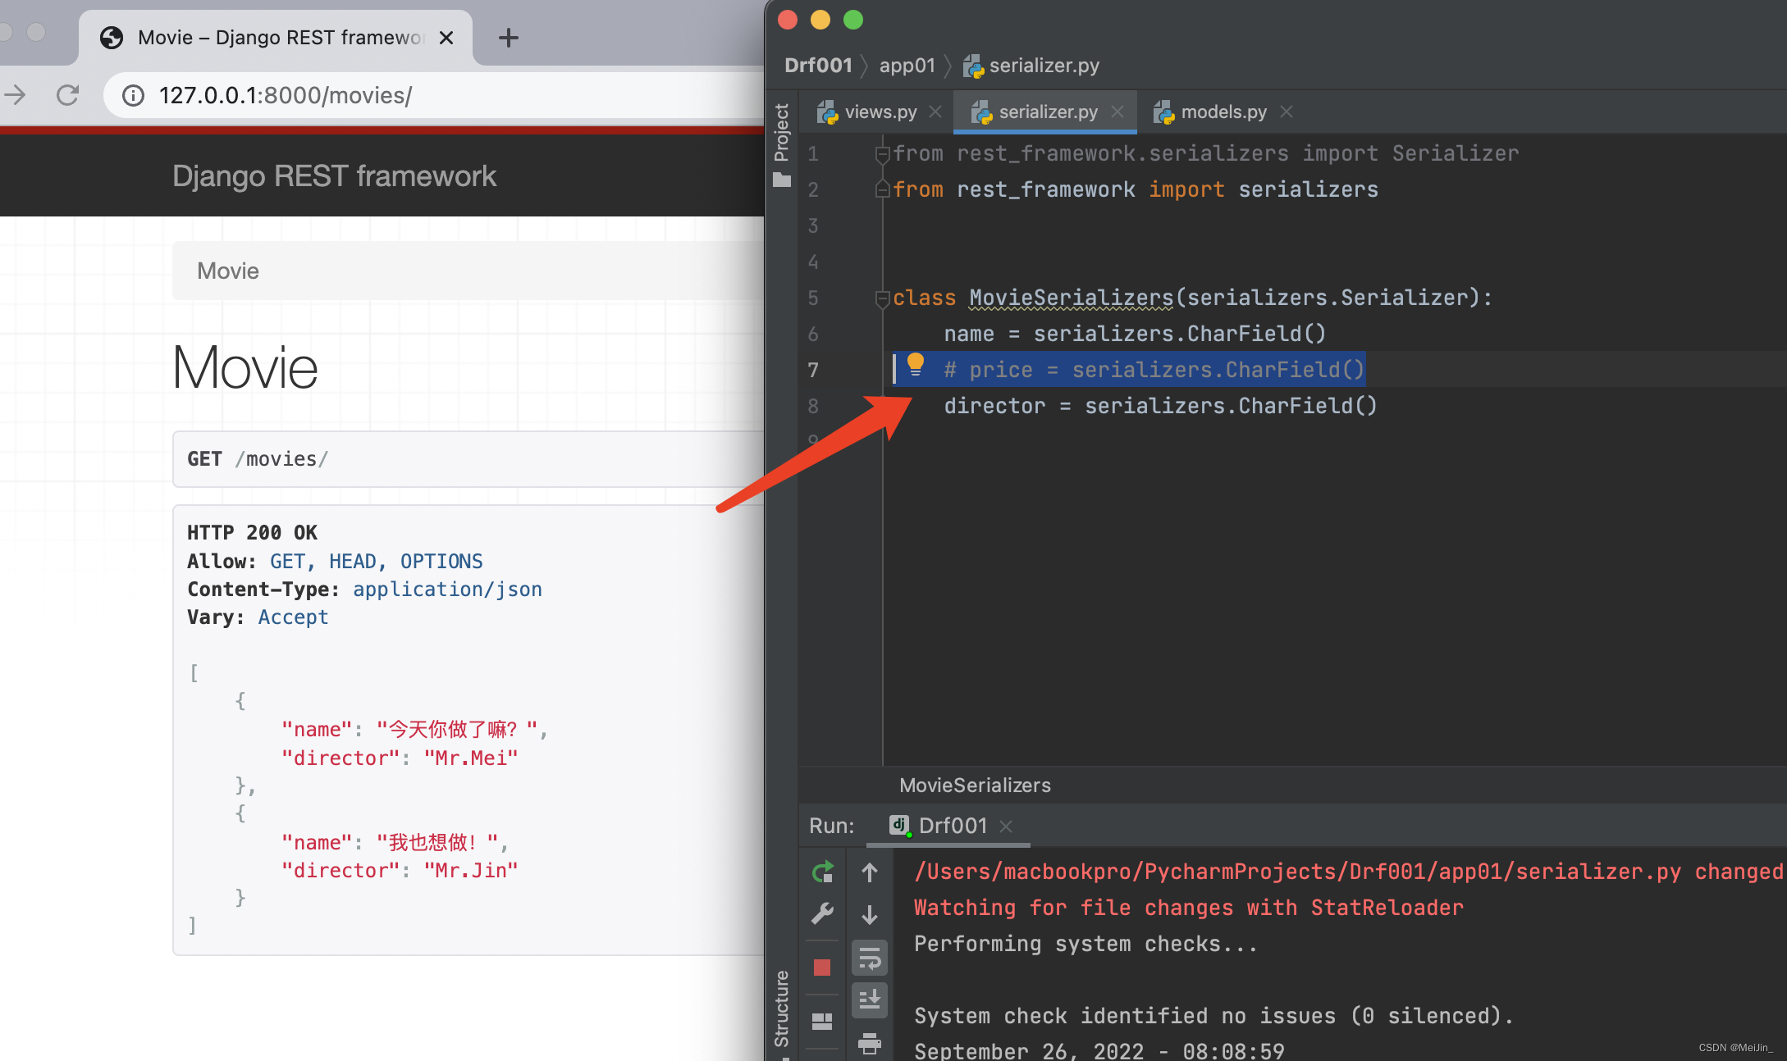Close the models.py tab
The image size is (1787, 1061).
coord(1287,112)
